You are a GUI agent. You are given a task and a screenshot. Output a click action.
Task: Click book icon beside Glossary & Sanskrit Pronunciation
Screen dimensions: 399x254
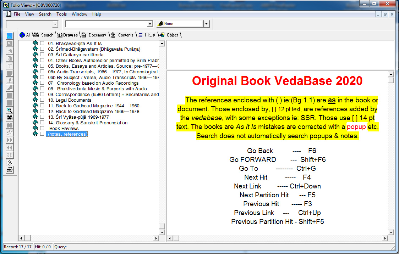tap(35, 123)
